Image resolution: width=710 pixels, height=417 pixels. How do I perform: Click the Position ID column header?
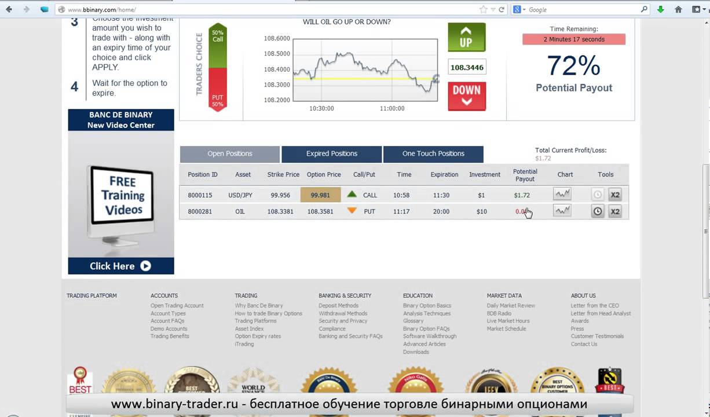[x=203, y=174]
